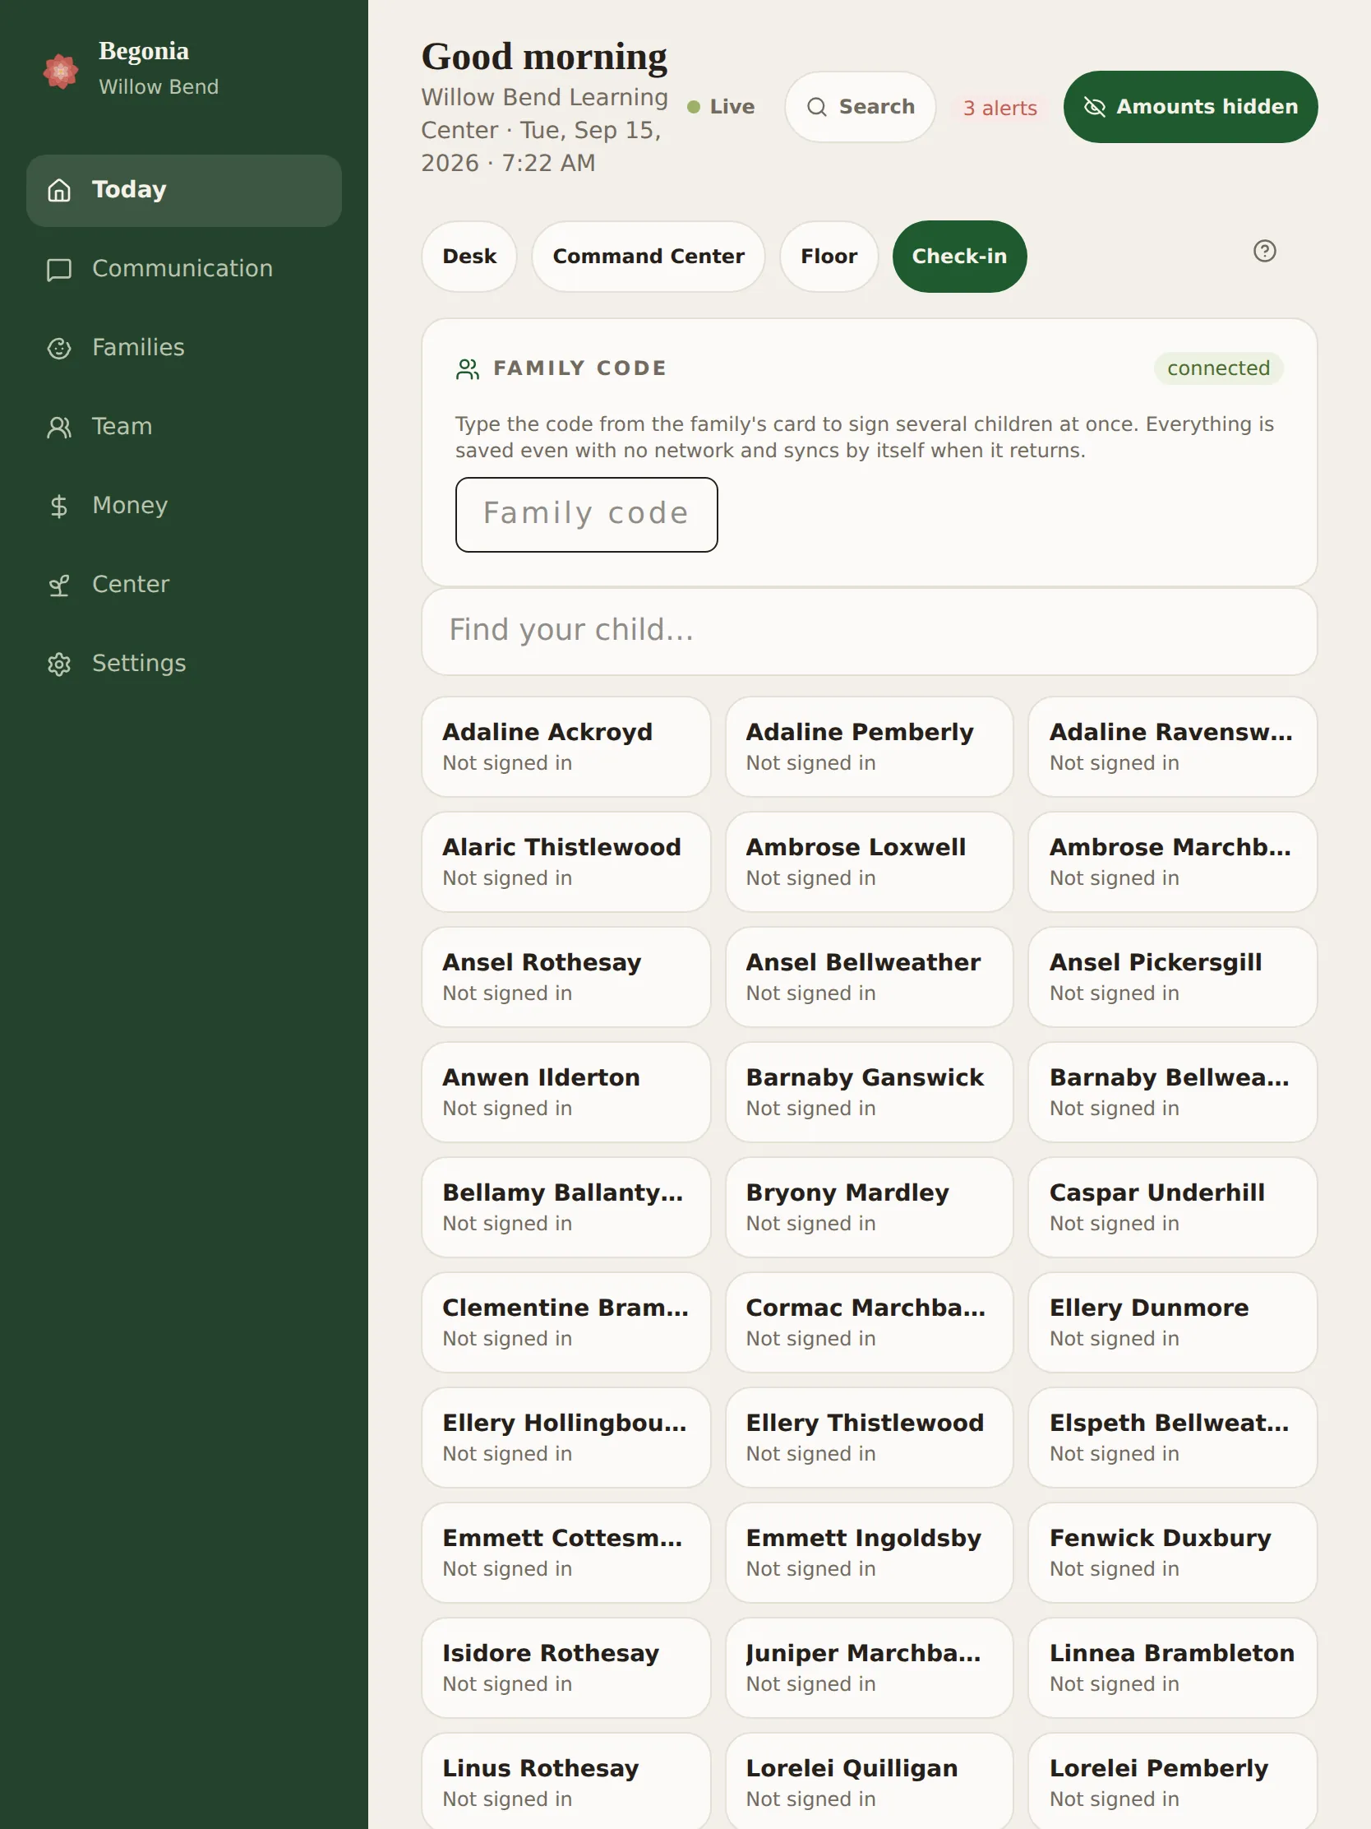Click the Settings gear icon
Viewport: 1371px width, 1829px height.
point(58,664)
